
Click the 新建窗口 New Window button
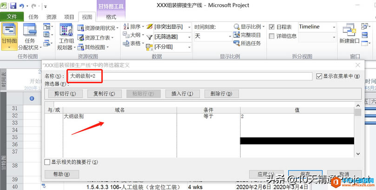[x=349, y=33]
